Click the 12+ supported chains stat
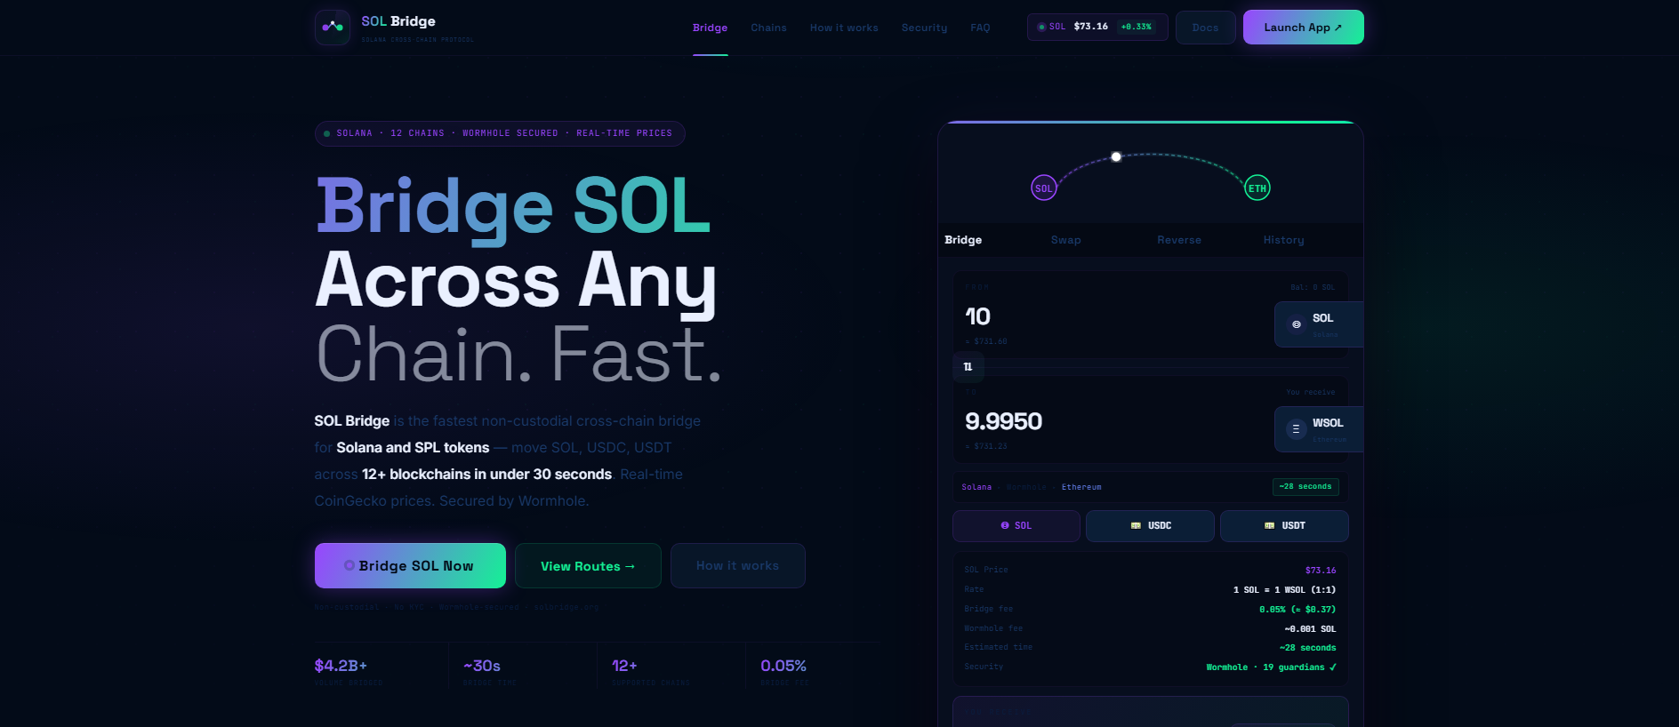 (x=624, y=666)
